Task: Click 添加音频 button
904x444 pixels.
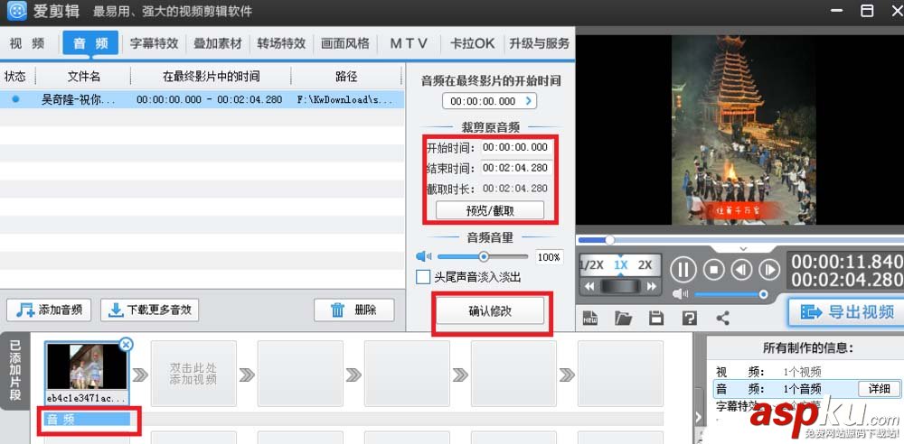Action: tap(49, 310)
